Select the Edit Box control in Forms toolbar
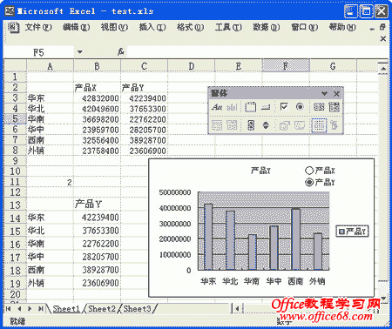This screenshot has width=392, height=329. pyautogui.click(x=232, y=107)
